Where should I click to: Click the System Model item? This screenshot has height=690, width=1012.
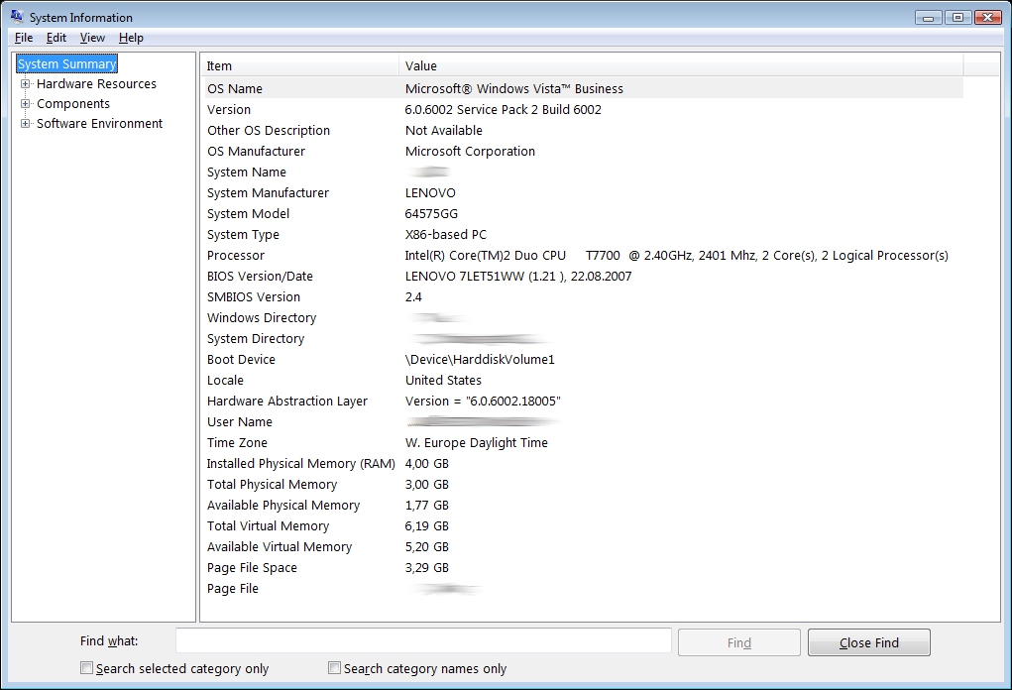(x=248, y=214)
